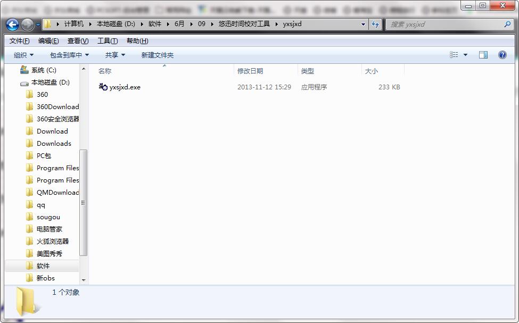Click the search magnifier icon
519x323 pixels.
click(x=507, y=24)
